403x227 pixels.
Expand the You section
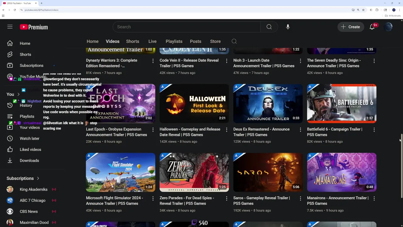point(13,94)
